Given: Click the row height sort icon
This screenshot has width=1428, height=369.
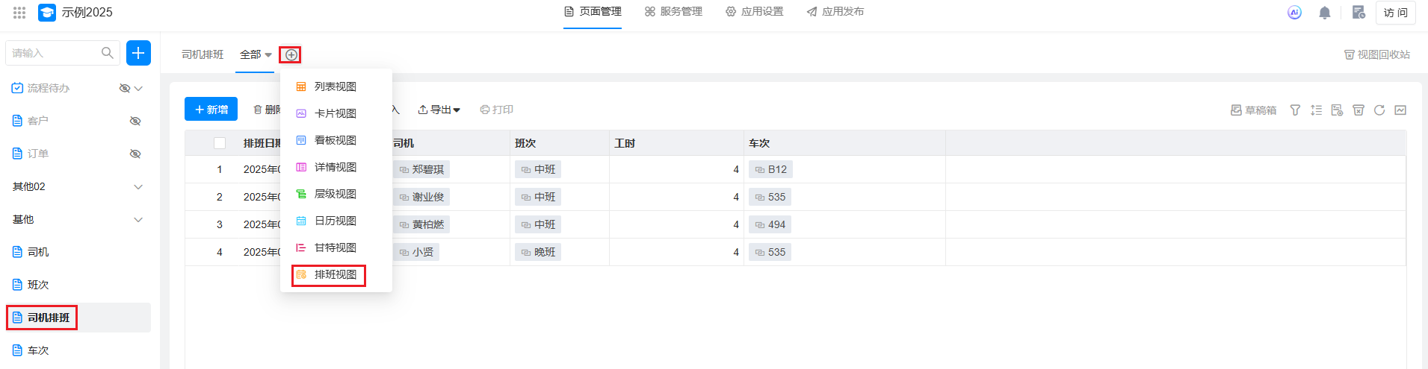Looking at the screenshot, I should click(1316, 110).
